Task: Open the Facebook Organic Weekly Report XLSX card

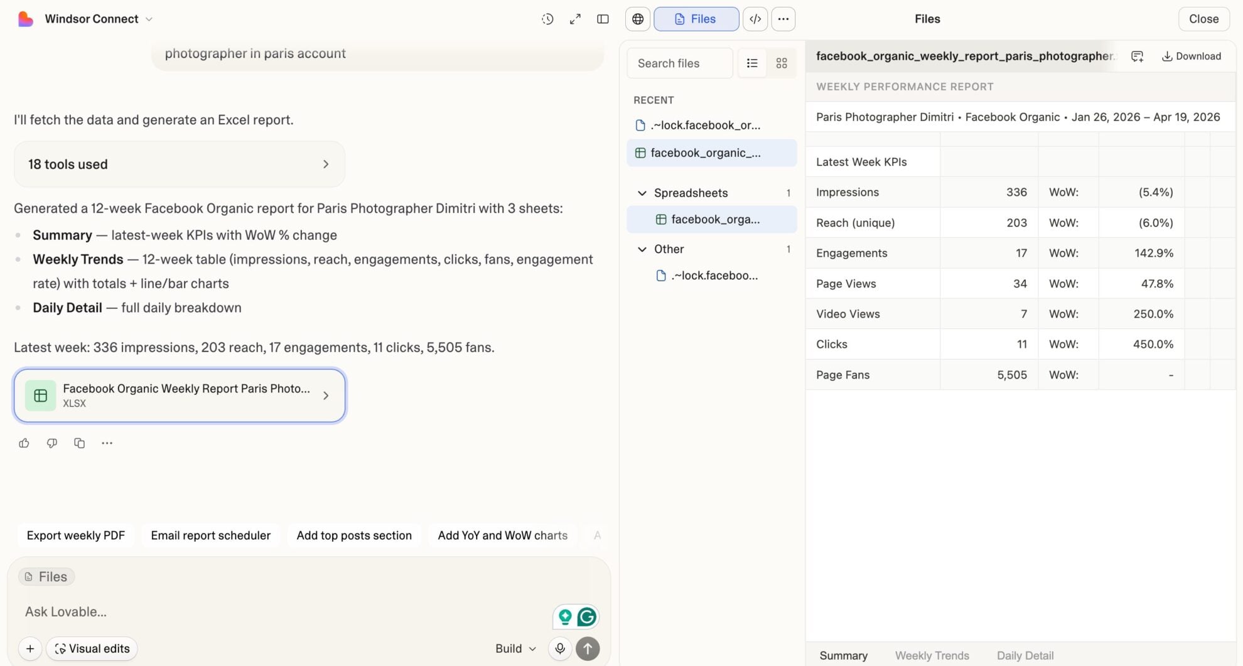Action: coord(180,395)
